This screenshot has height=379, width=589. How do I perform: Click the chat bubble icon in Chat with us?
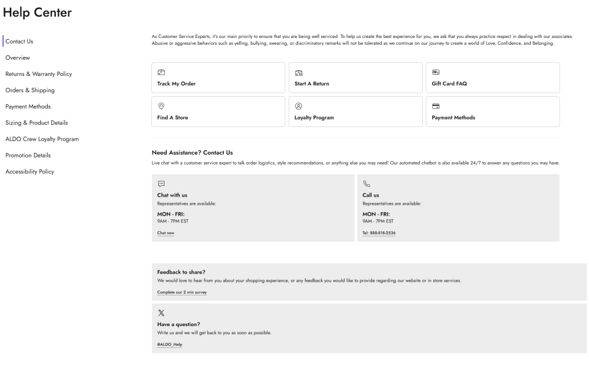[161, 184]
